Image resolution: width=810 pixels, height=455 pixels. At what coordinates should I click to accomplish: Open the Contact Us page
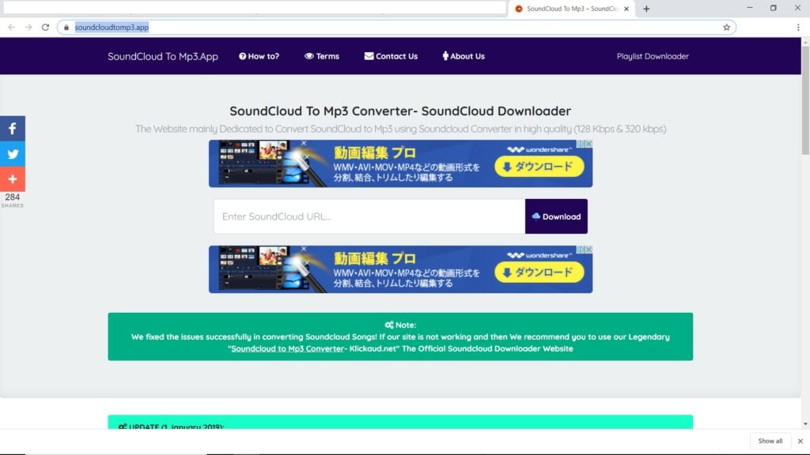point(391,56)
